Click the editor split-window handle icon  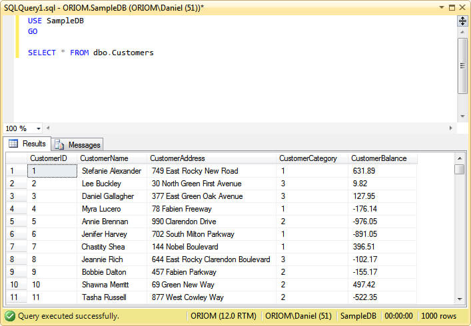[x=462, y=21]
